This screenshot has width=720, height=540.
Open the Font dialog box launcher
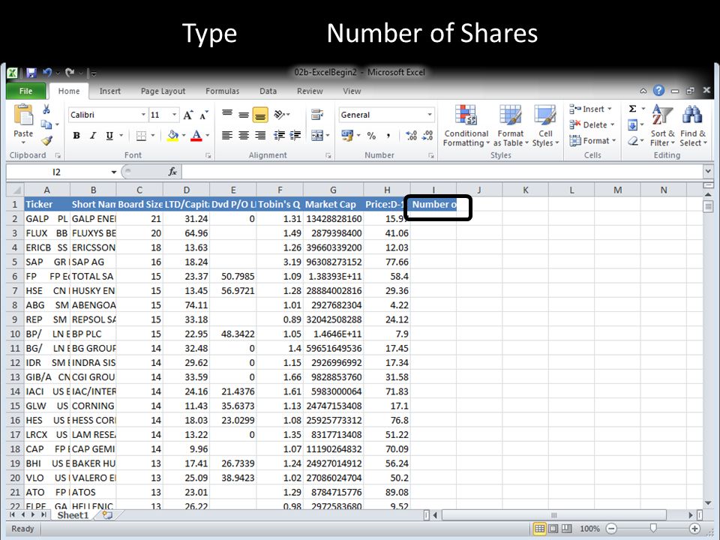click(208, 156)
